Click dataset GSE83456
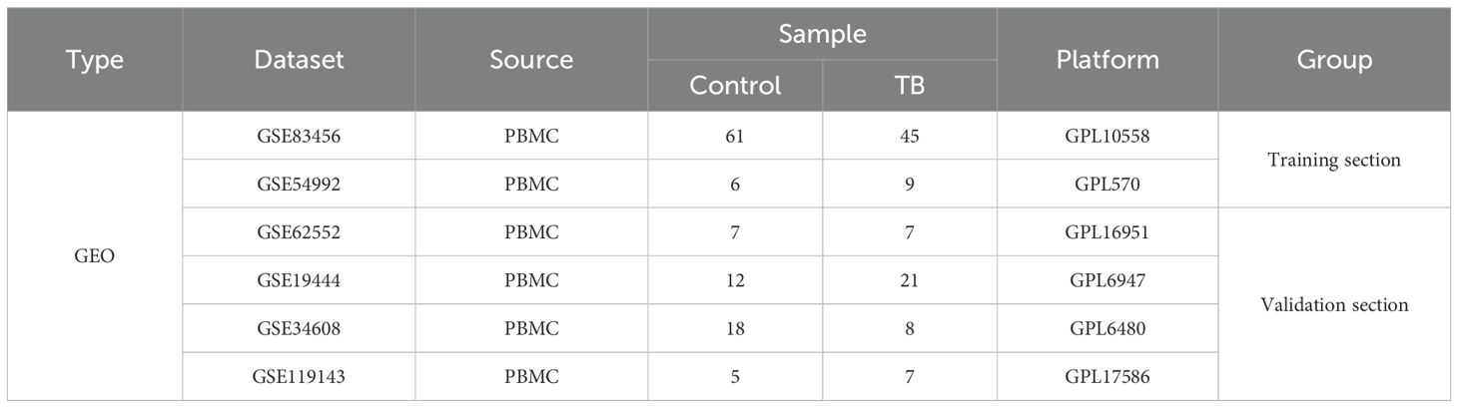The image size is (1458, 408). point(299,136)
